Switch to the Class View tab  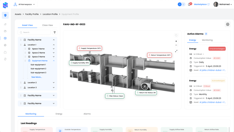(47, 25)
